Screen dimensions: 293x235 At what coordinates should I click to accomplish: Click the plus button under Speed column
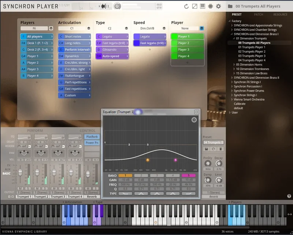pyautogui.click(x=150, y=50)
